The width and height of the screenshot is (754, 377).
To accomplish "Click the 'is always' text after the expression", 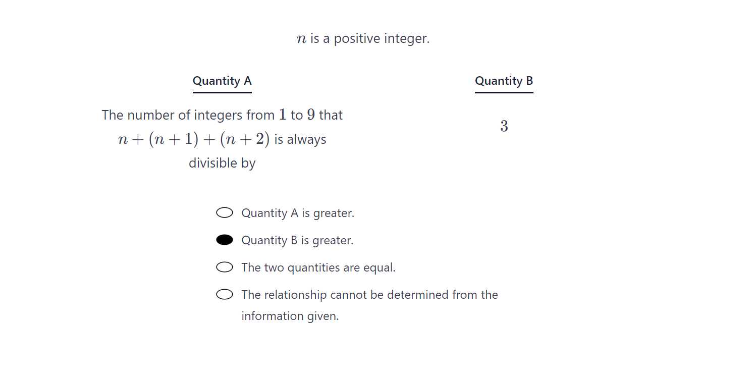I will [300, 139].
